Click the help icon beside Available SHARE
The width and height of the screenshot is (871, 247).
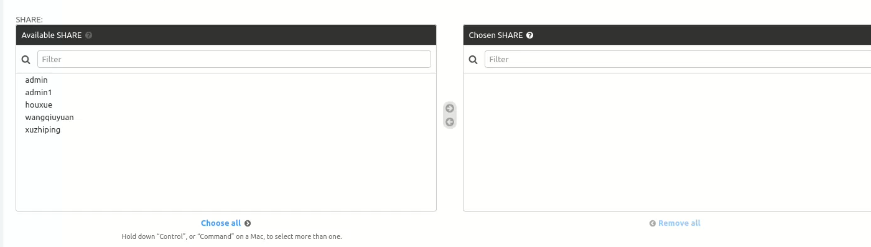coord(88,35)
